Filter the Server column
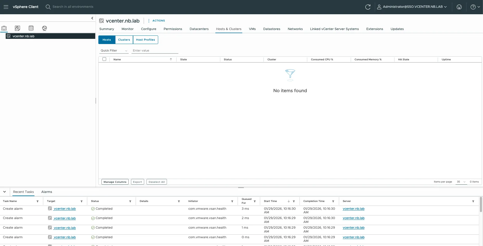The width and height of the screenshot is (483, 246). [x=473, y=201]
